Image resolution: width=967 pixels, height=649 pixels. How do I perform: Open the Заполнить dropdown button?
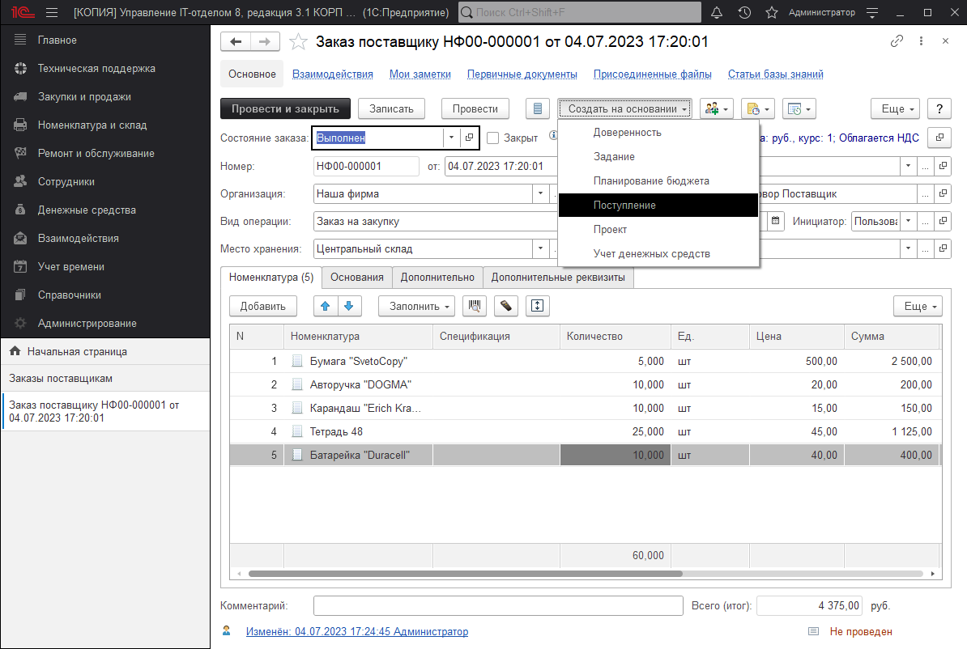(416, 306)
